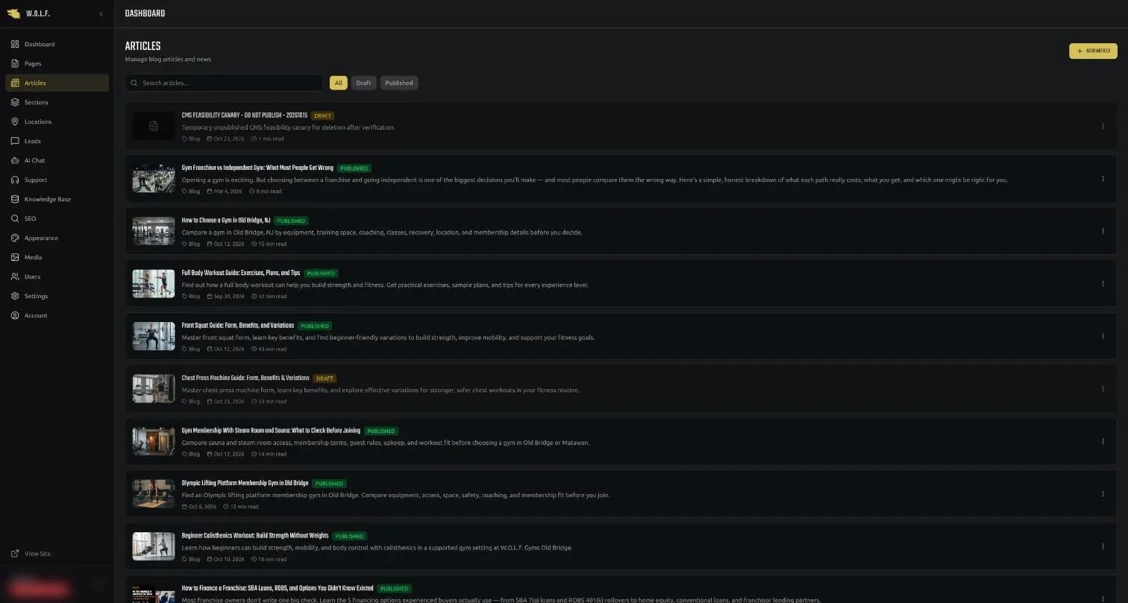
Task: Go to Appearance menu label
Action: click(x=41, y=238)
